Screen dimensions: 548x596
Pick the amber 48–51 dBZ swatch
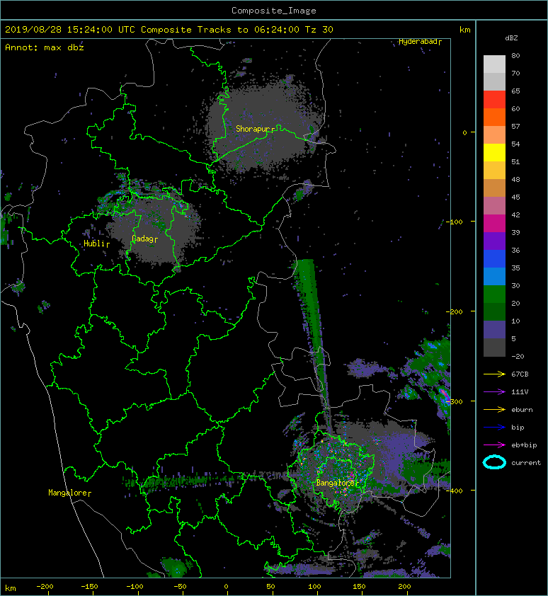494,171
